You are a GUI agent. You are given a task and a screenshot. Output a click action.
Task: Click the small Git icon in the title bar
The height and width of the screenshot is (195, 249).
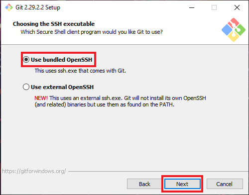tap(9, 7)
